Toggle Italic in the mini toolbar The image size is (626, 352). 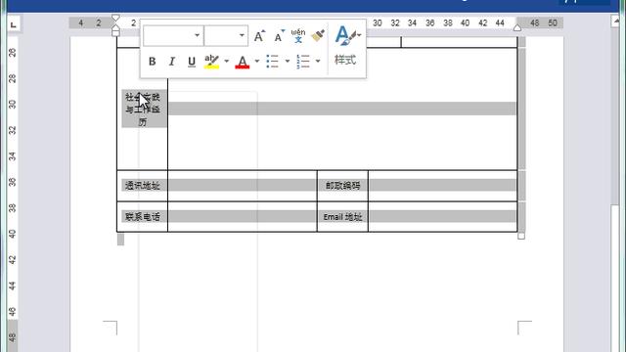pos(172,62)
